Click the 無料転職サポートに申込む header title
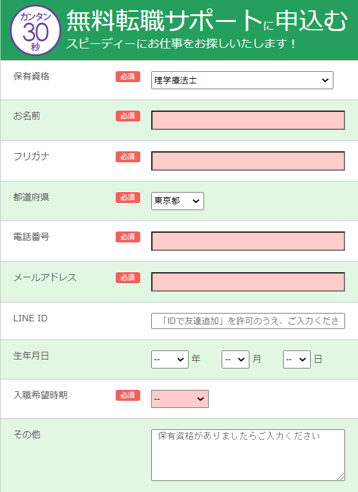The height and width of the screenshot is (492, 358). [207, 21]
